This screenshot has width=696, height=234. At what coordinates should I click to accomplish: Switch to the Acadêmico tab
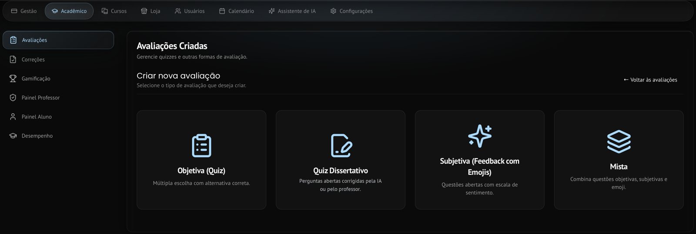(69, 11)
